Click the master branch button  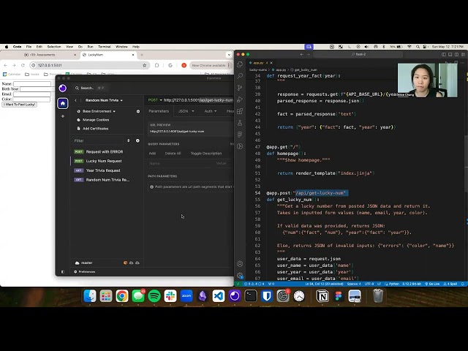point(83,263)
